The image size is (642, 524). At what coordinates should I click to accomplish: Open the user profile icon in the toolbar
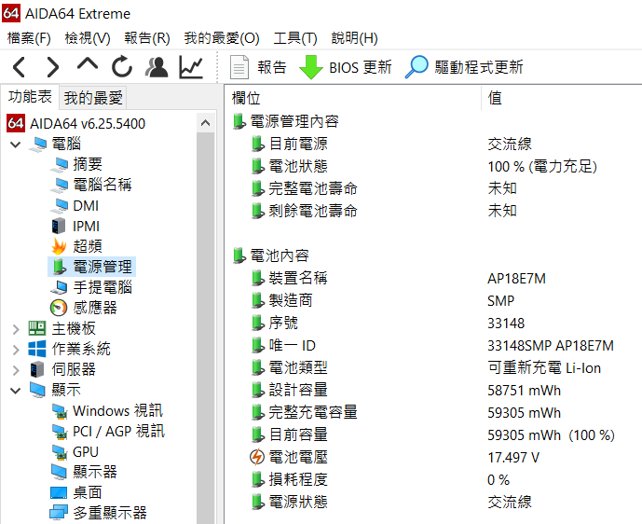click(x=157, y=67)
